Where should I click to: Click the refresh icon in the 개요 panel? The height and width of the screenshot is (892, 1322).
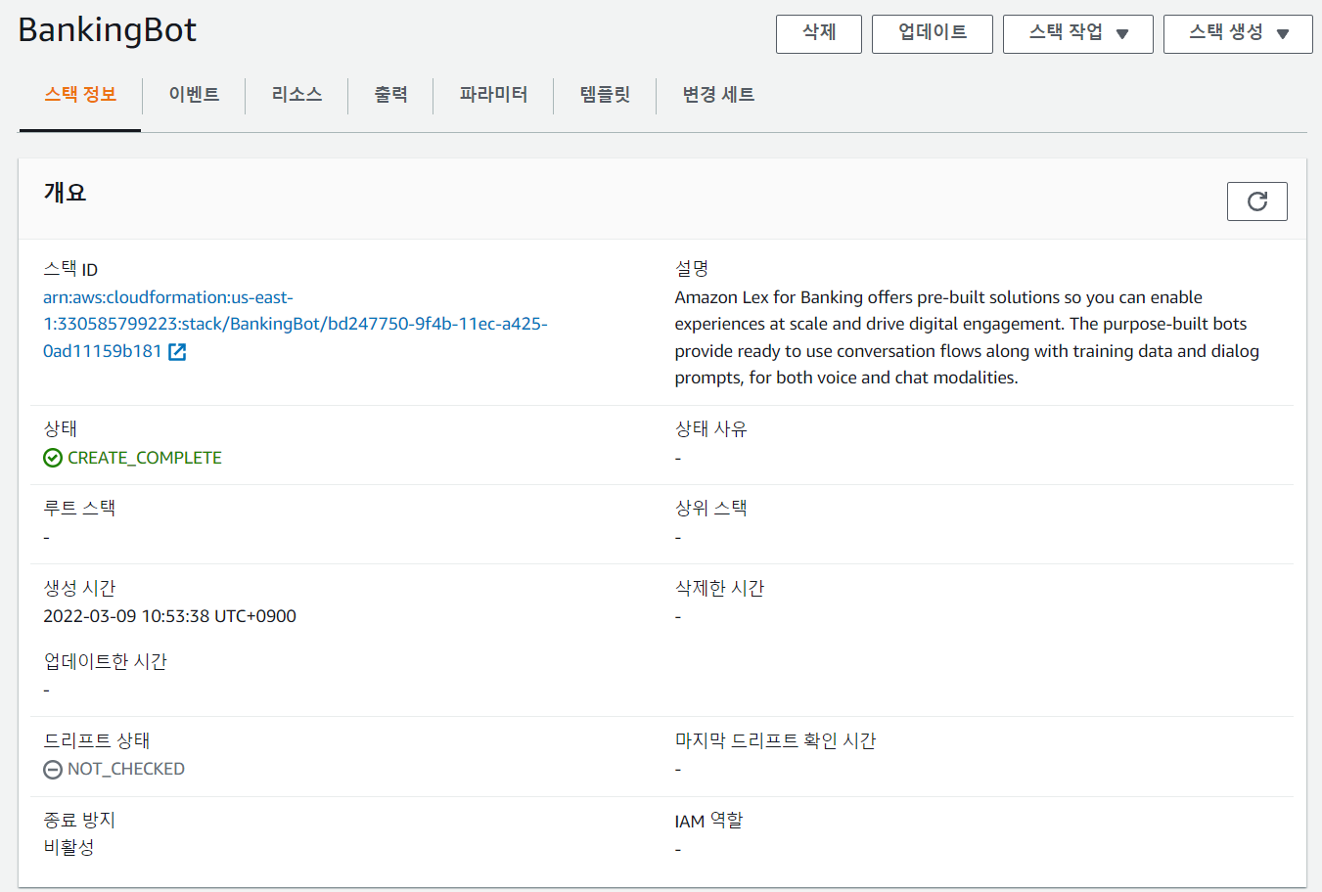pos(1256,201)
